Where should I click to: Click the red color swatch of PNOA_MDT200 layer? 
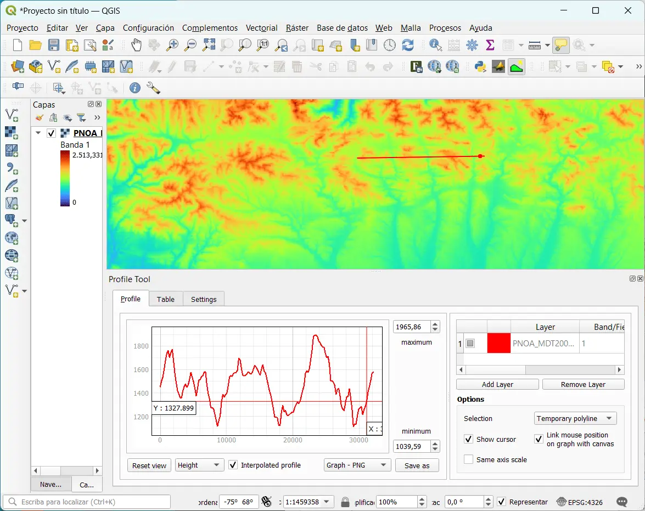[x=498, y=343]
